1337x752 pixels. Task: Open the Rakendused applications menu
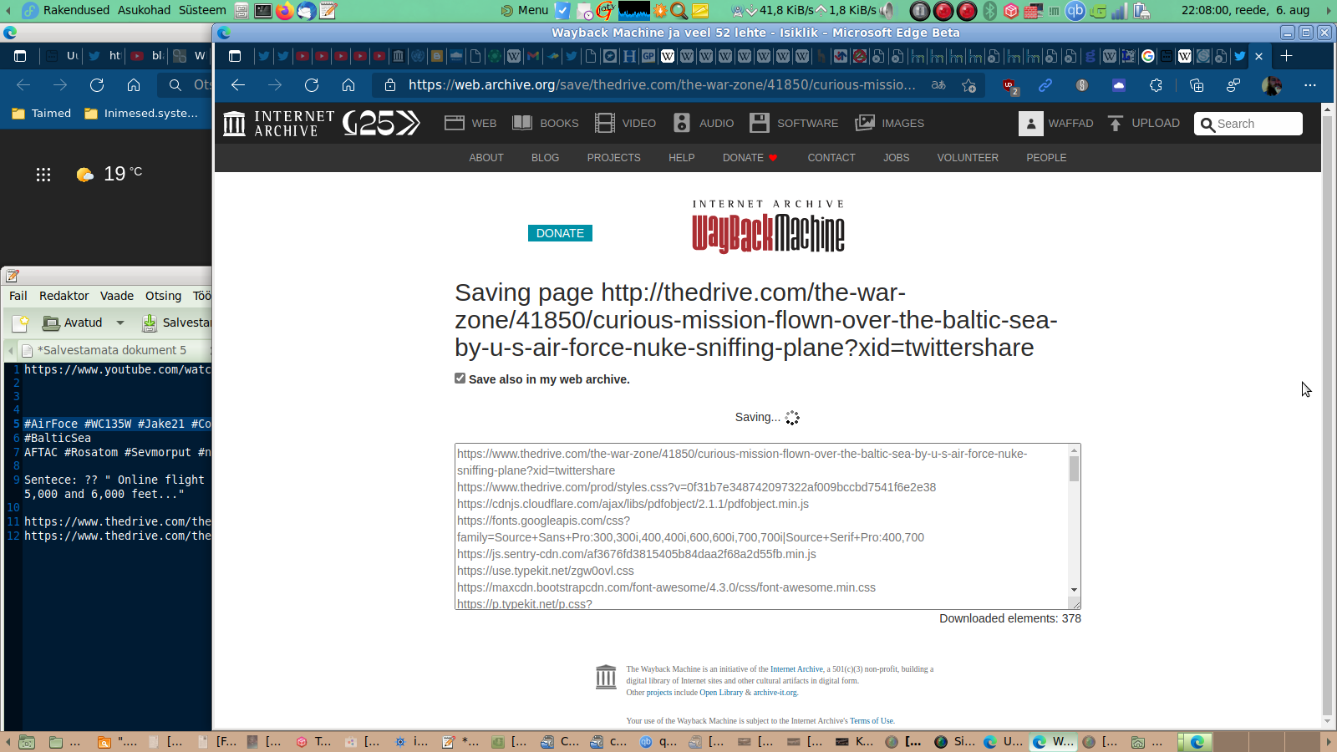pyautogui.click(x=66, y=10)
